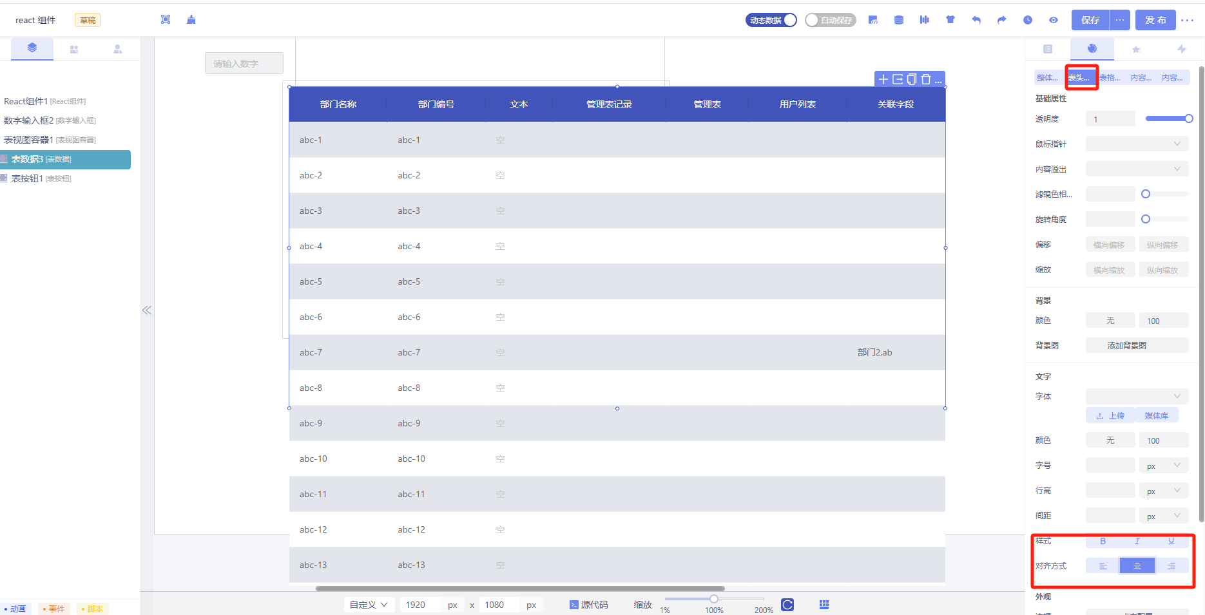Switch to the style palette tab
Screen dimensions: 1205x615
[1092, 48]
